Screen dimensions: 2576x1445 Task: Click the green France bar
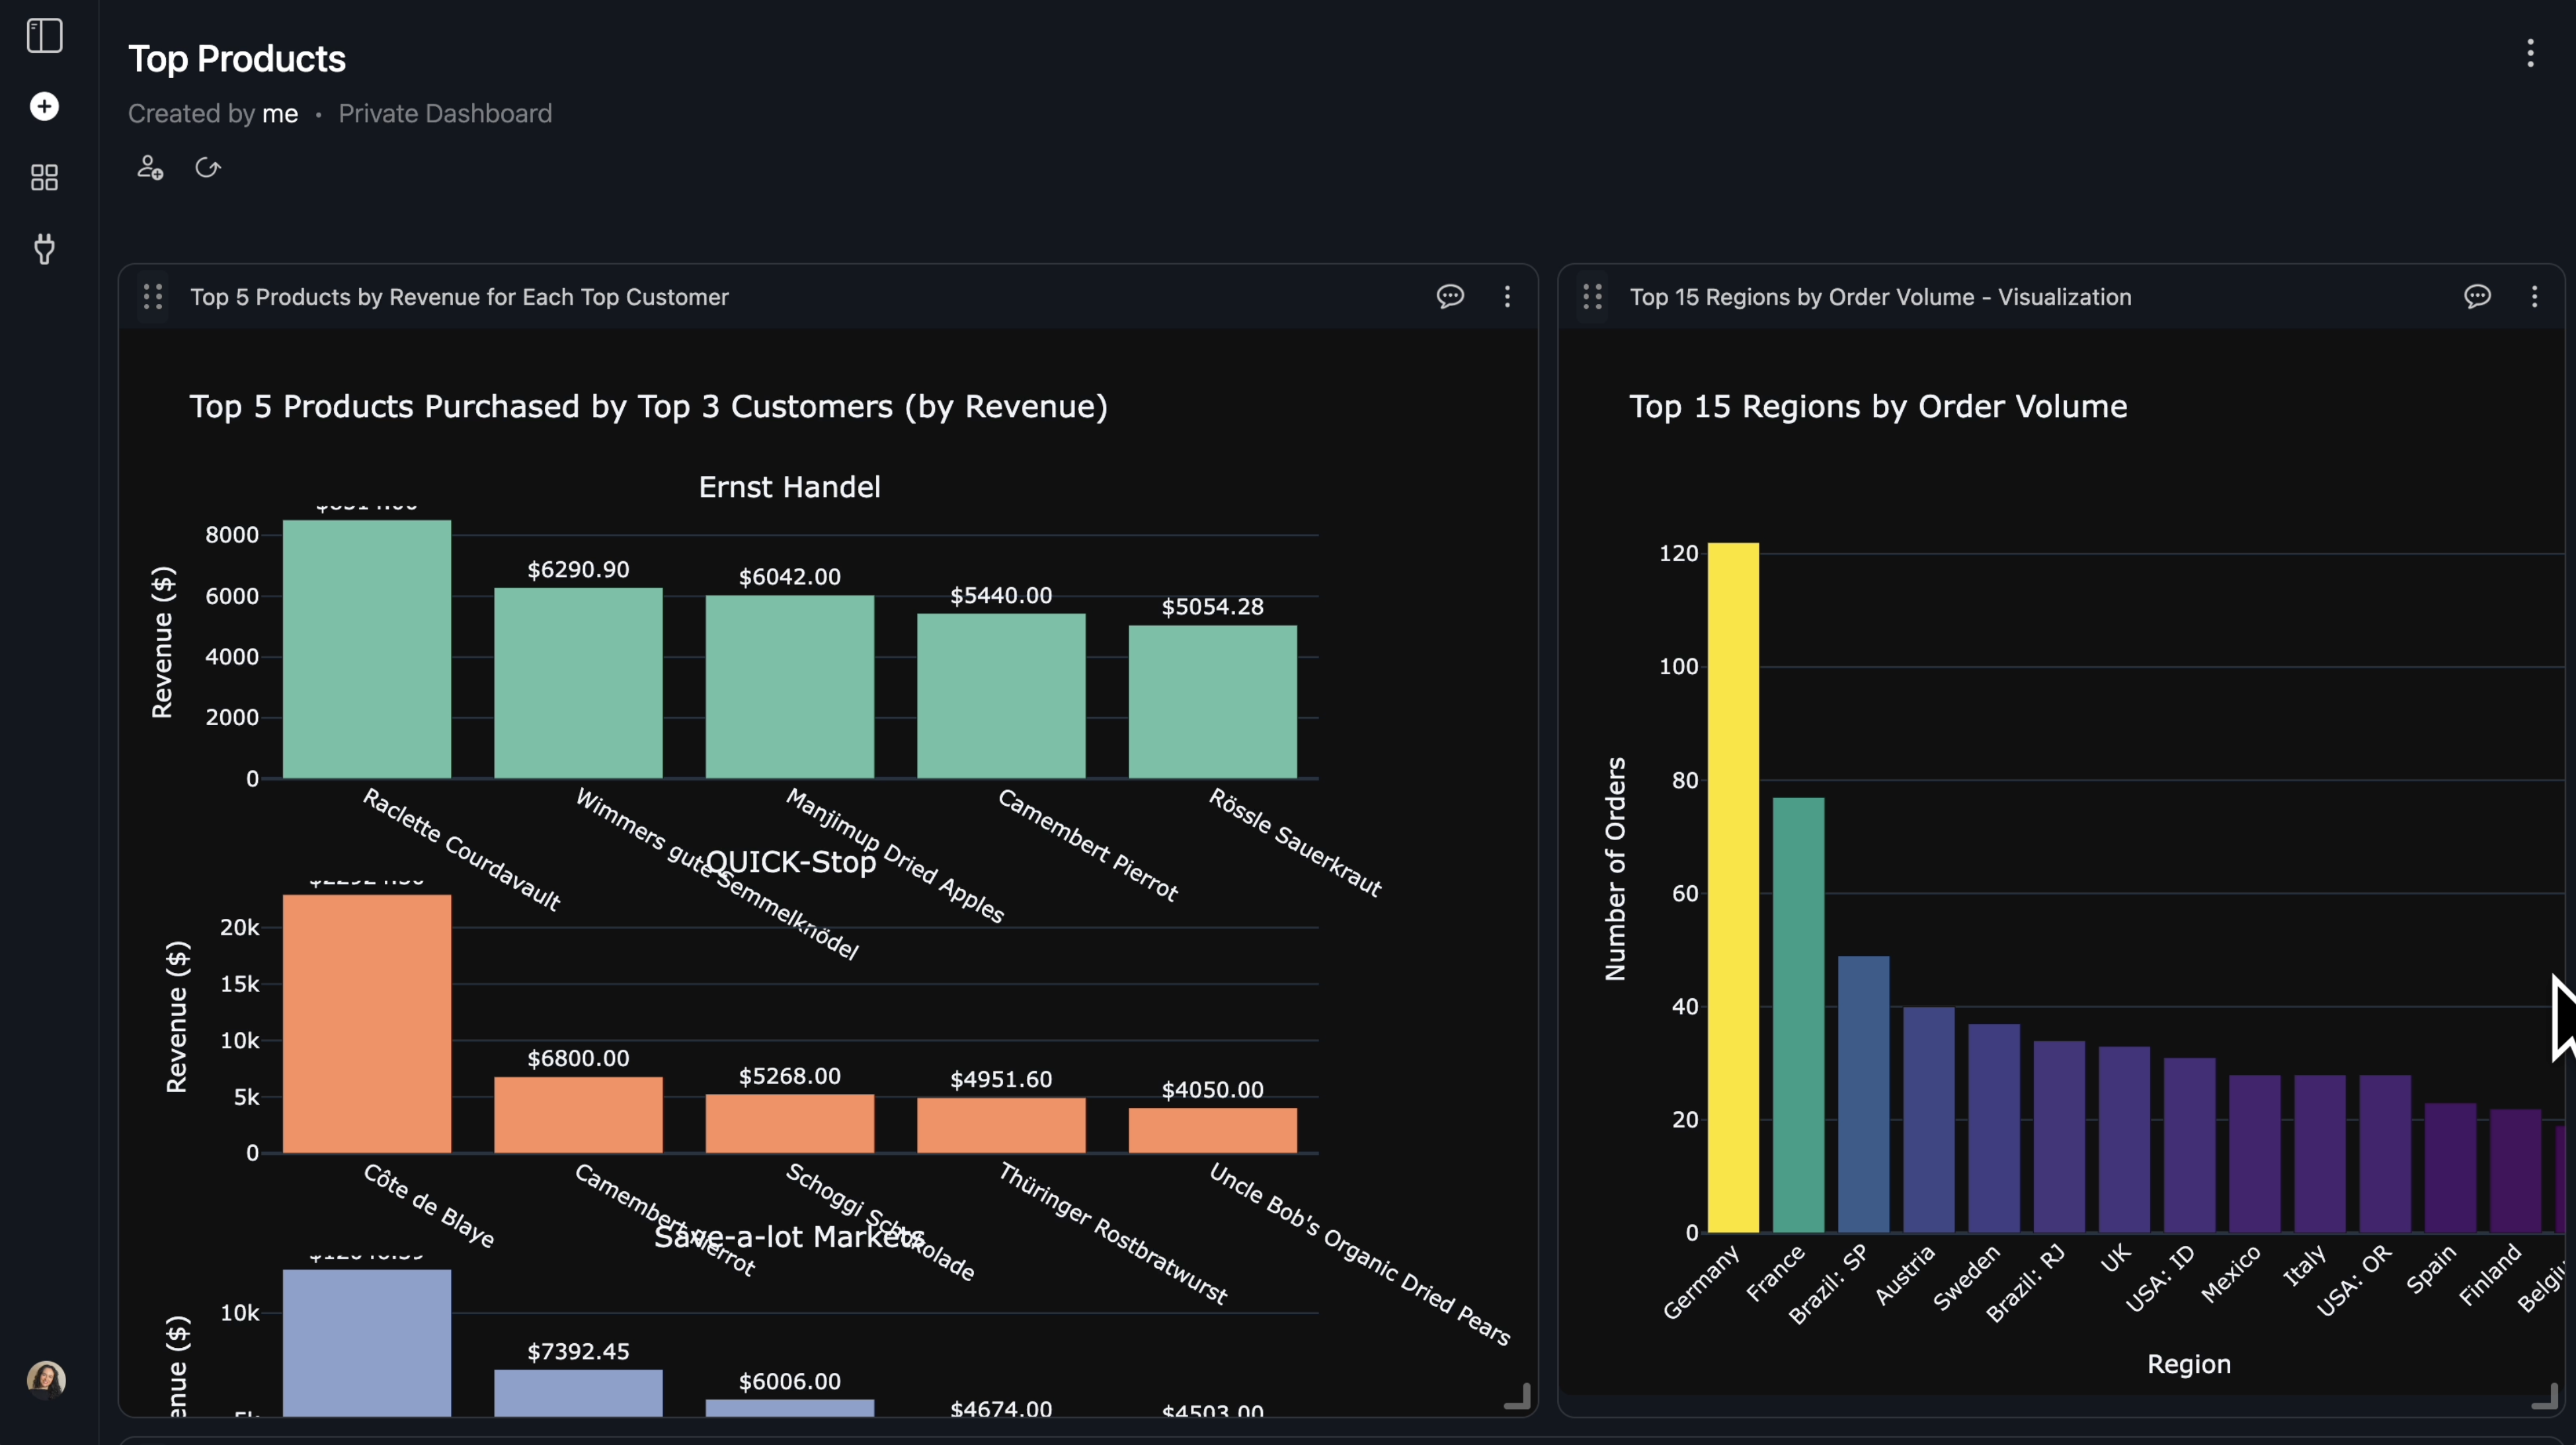tap(1798, 1014)
